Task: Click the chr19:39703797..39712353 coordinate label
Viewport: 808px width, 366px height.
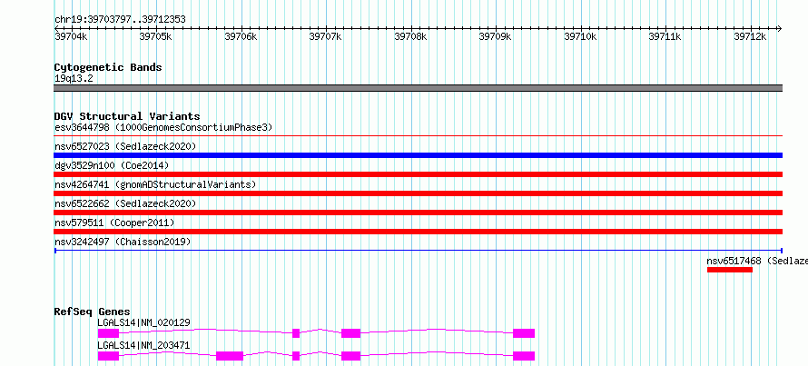Action: coord(120,20)
